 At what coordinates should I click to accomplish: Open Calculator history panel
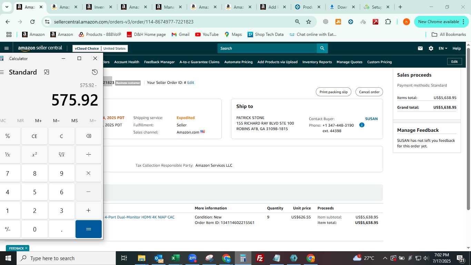tap(95, 72)
